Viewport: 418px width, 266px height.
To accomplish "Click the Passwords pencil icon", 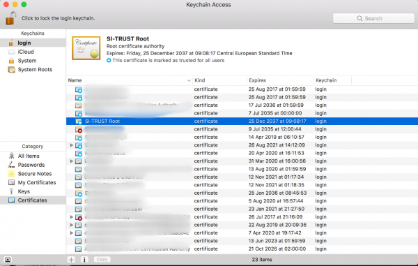I will (x=11, y=165).
